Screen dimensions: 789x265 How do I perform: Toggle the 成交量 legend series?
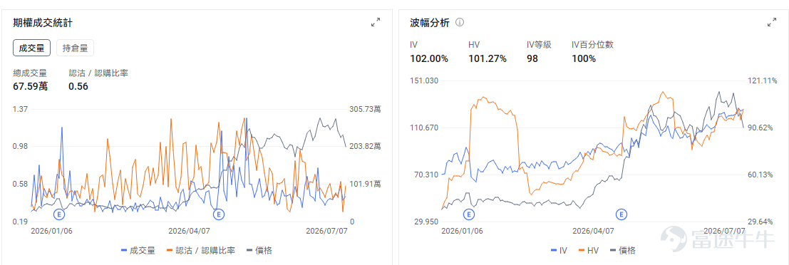pos(138,250)
